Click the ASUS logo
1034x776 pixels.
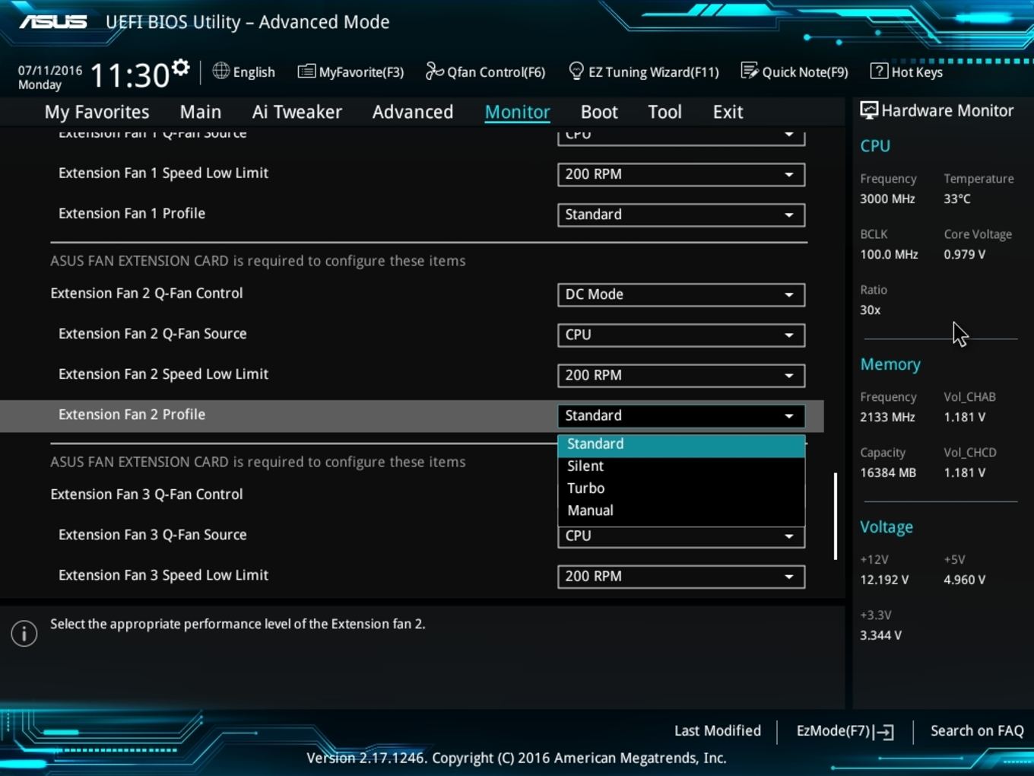(53, 21)
